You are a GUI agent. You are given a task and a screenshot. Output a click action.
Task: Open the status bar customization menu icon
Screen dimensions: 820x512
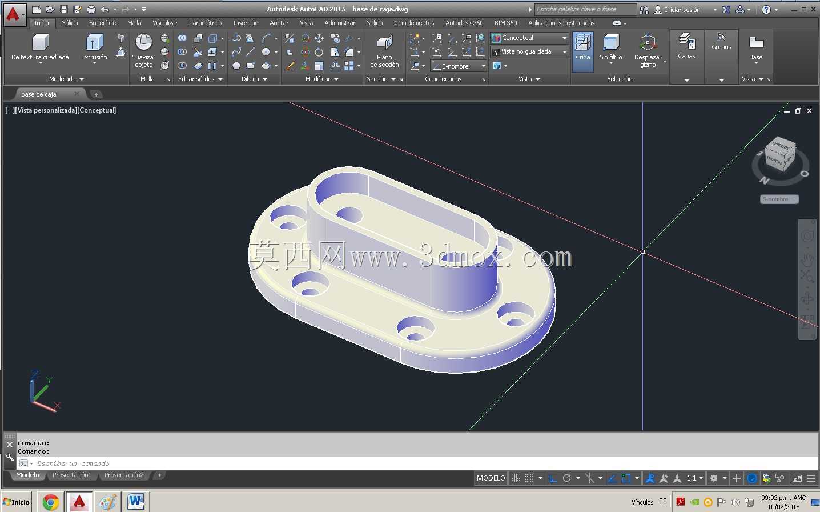[x=811, y=478]
